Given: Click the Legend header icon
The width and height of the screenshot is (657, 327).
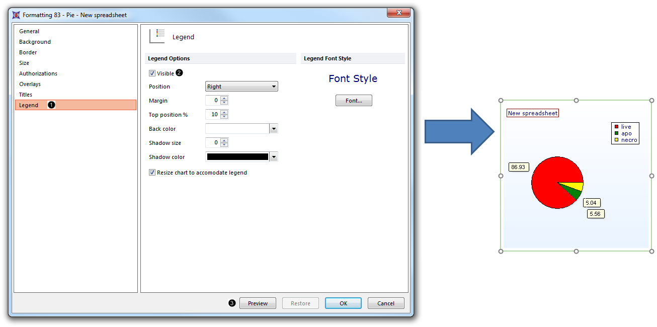Looking at the screenshot, I should 157,36.
